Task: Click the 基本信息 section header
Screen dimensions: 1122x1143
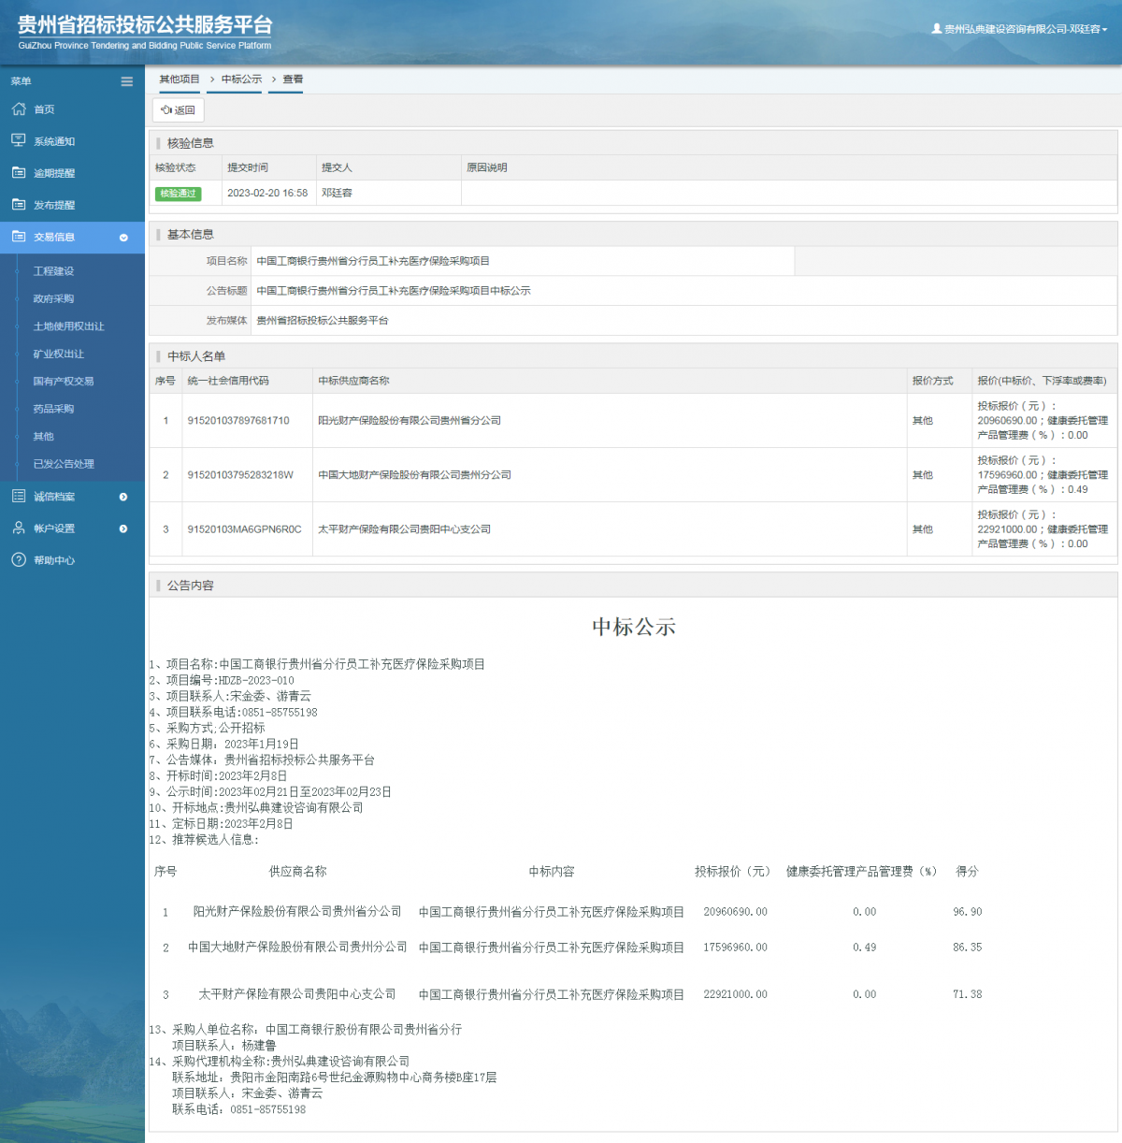Action: [191, 234]
